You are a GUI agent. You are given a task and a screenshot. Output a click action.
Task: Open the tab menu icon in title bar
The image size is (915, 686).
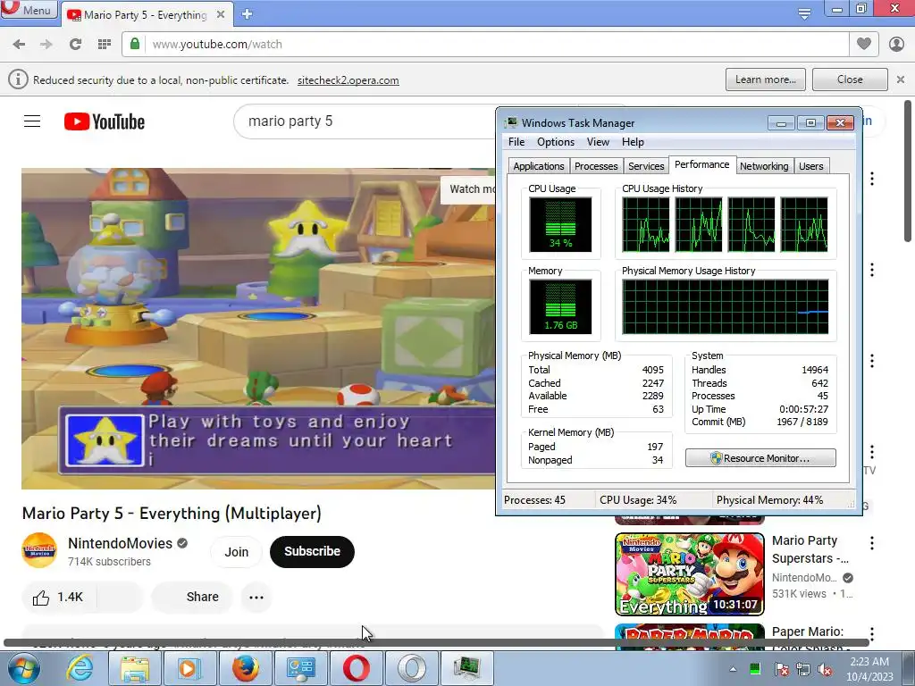tap(804, 13)
